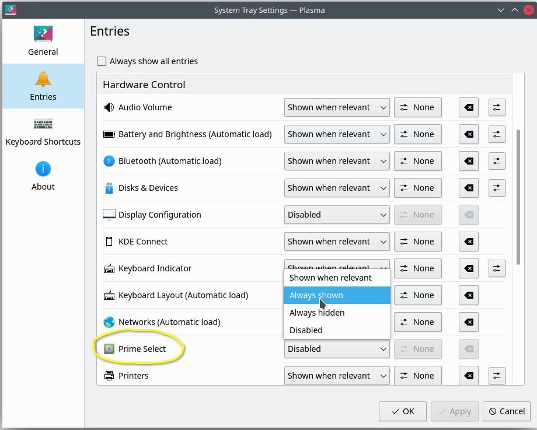The image size is (537, 430).
Task: Confirm settings with OK button
Action: point(403,411)
